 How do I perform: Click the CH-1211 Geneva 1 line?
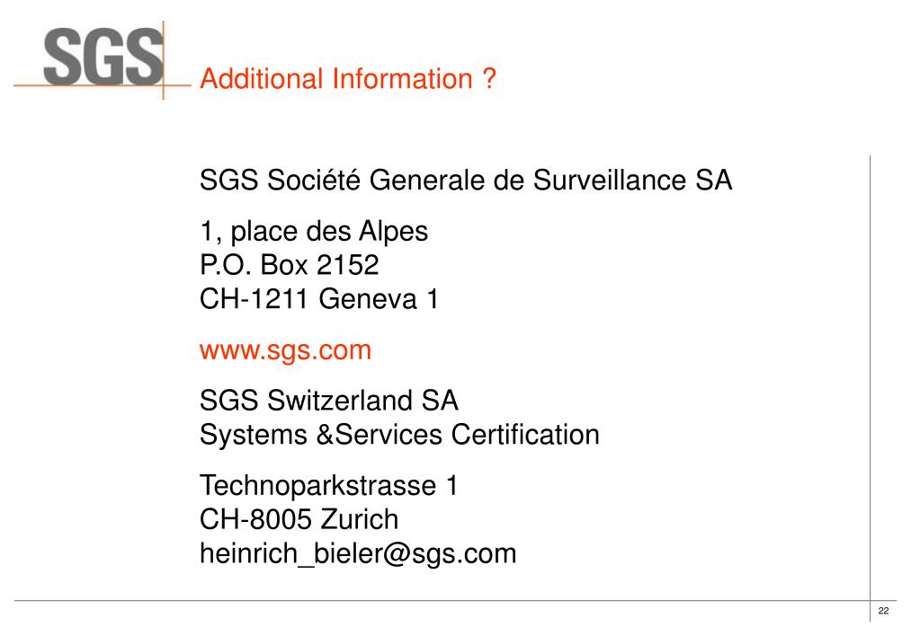319,299
